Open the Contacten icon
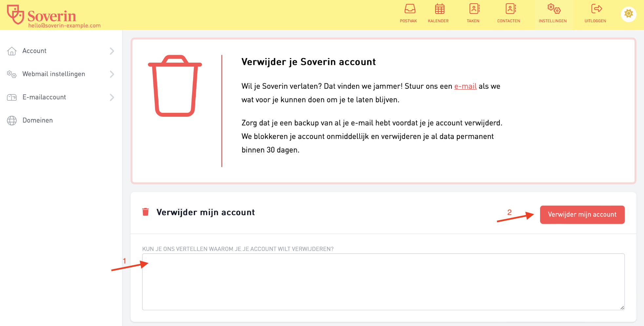644x326 pixels. [x=510, y=9]
